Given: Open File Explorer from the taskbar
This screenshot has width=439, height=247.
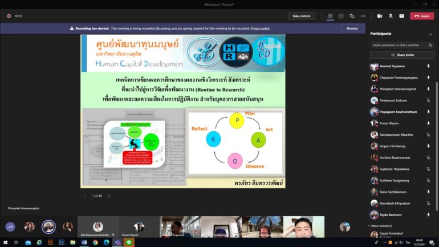Looking at the screenshot, I should pos(73,242).
